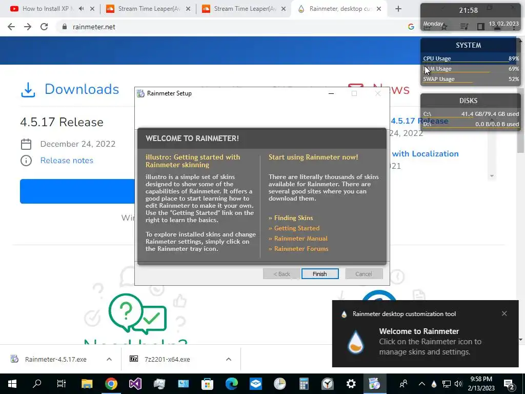The height and width of the screenshot is (394, 525).
Task: Open the Action Center notifications icon
Action: (509, 384)
